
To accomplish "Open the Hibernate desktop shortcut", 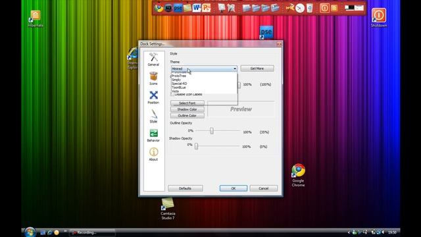I will click(35, 18).
